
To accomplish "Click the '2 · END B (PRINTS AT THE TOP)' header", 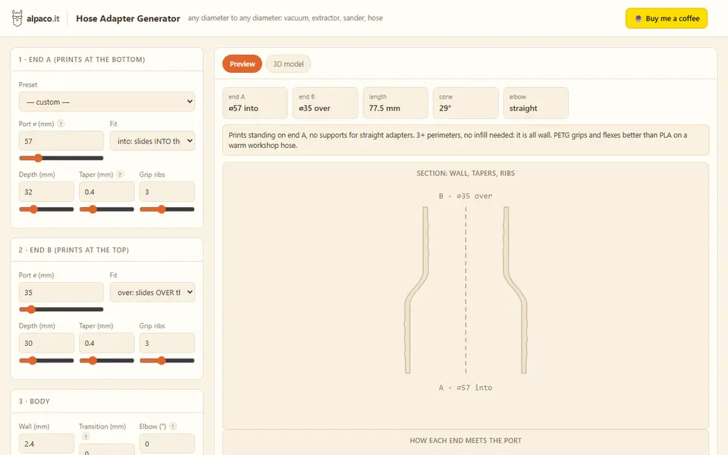I will (x=74, y=249).
